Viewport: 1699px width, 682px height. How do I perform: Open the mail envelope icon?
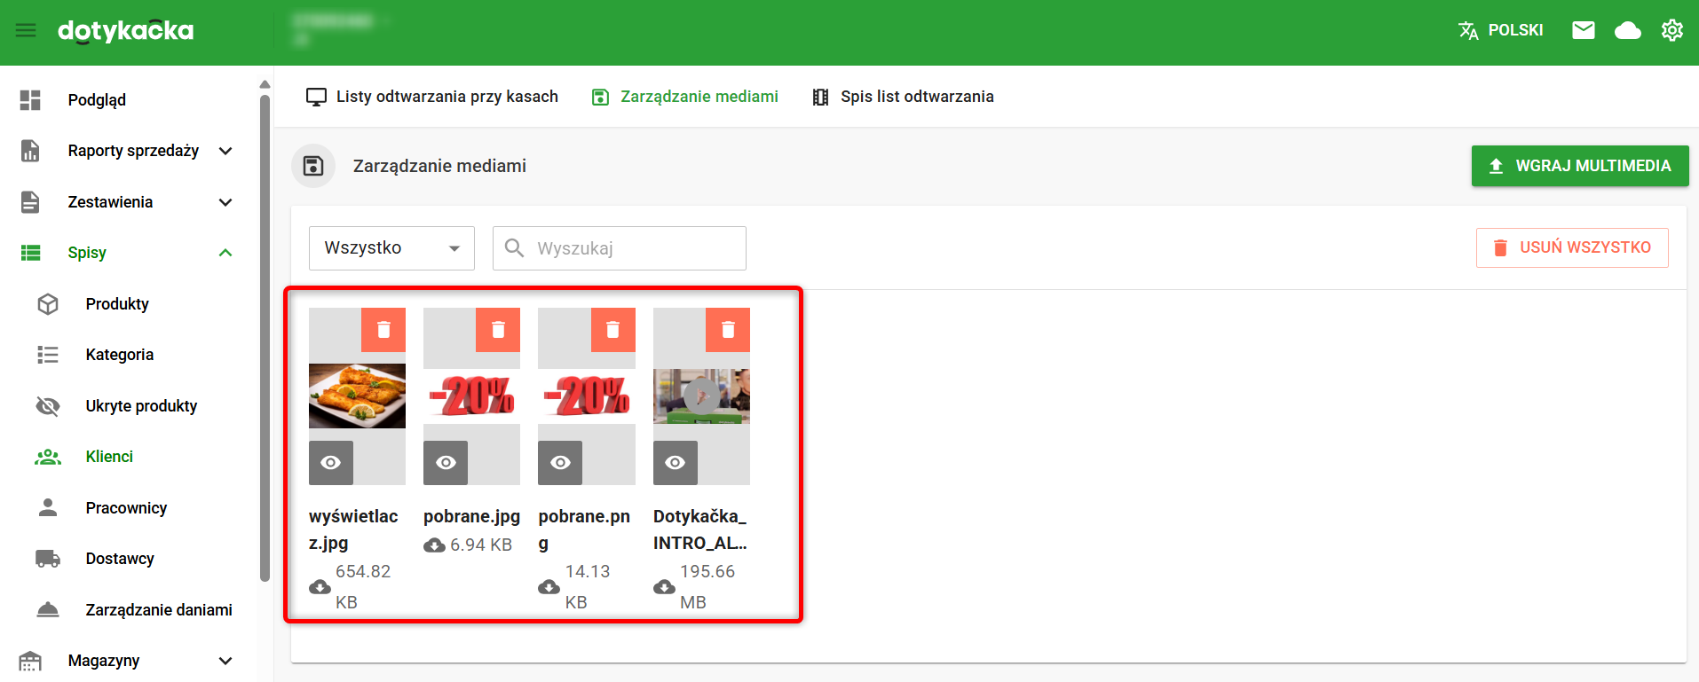(x=1584, y=31)
